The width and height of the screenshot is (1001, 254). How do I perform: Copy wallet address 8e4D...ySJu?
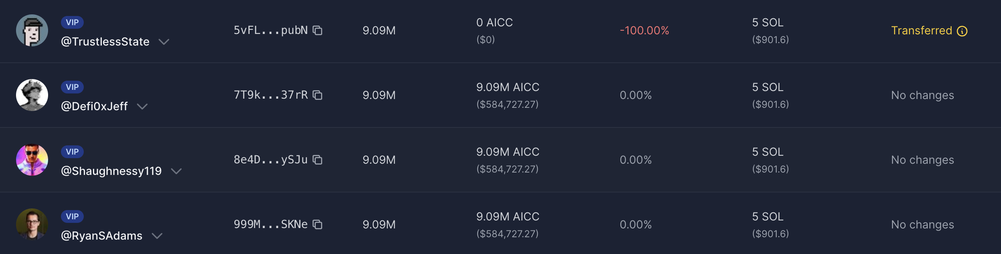[317, 160]
